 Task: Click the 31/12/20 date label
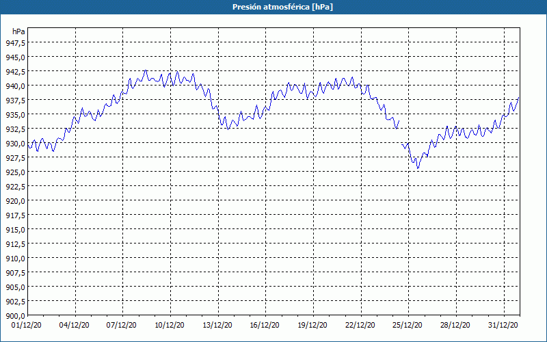[503, 325]
